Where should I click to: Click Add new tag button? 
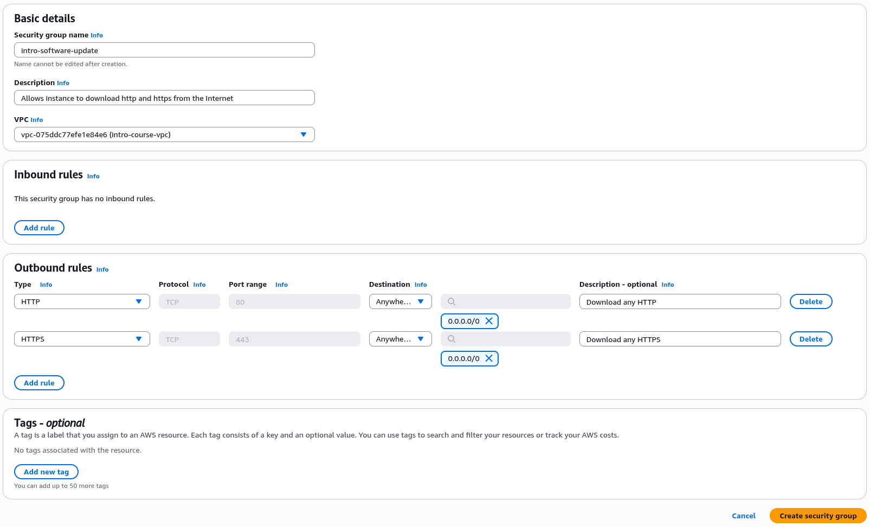46,472
